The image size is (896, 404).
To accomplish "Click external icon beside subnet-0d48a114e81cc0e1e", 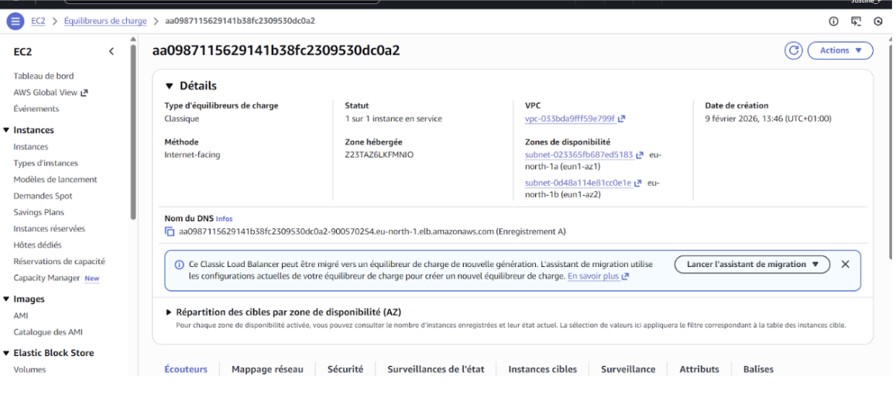I will pos(637,183).
